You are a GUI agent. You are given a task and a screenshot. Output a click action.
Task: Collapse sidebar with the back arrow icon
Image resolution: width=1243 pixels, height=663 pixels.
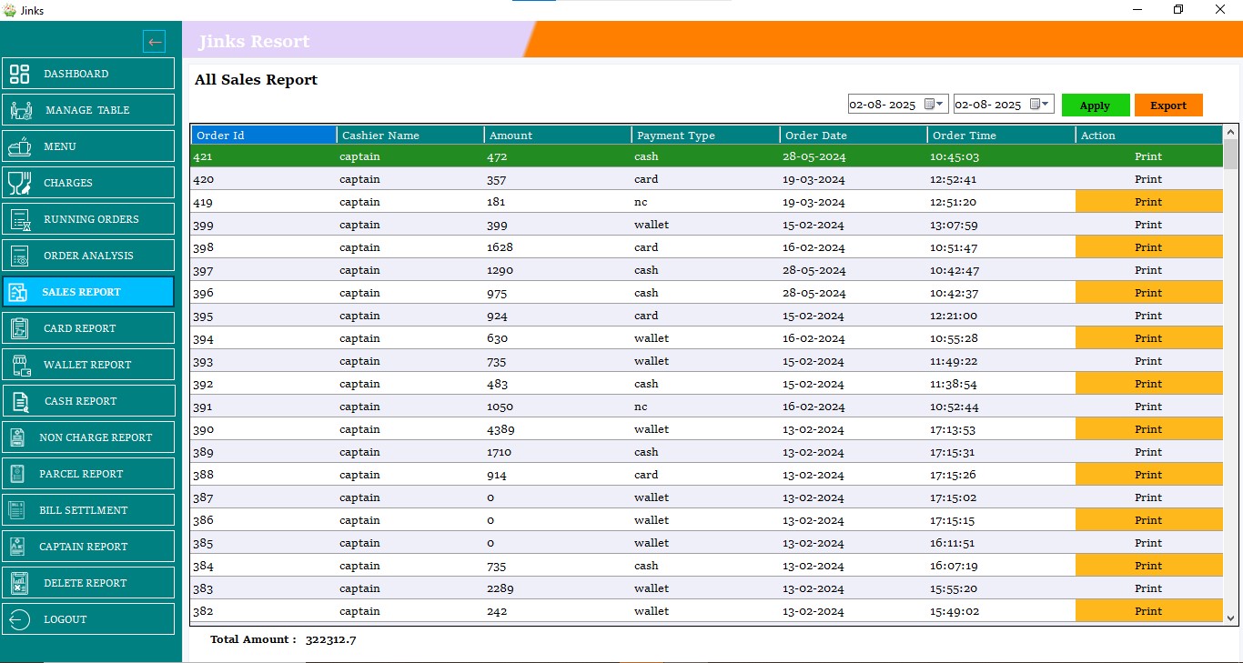coord(155,41)
